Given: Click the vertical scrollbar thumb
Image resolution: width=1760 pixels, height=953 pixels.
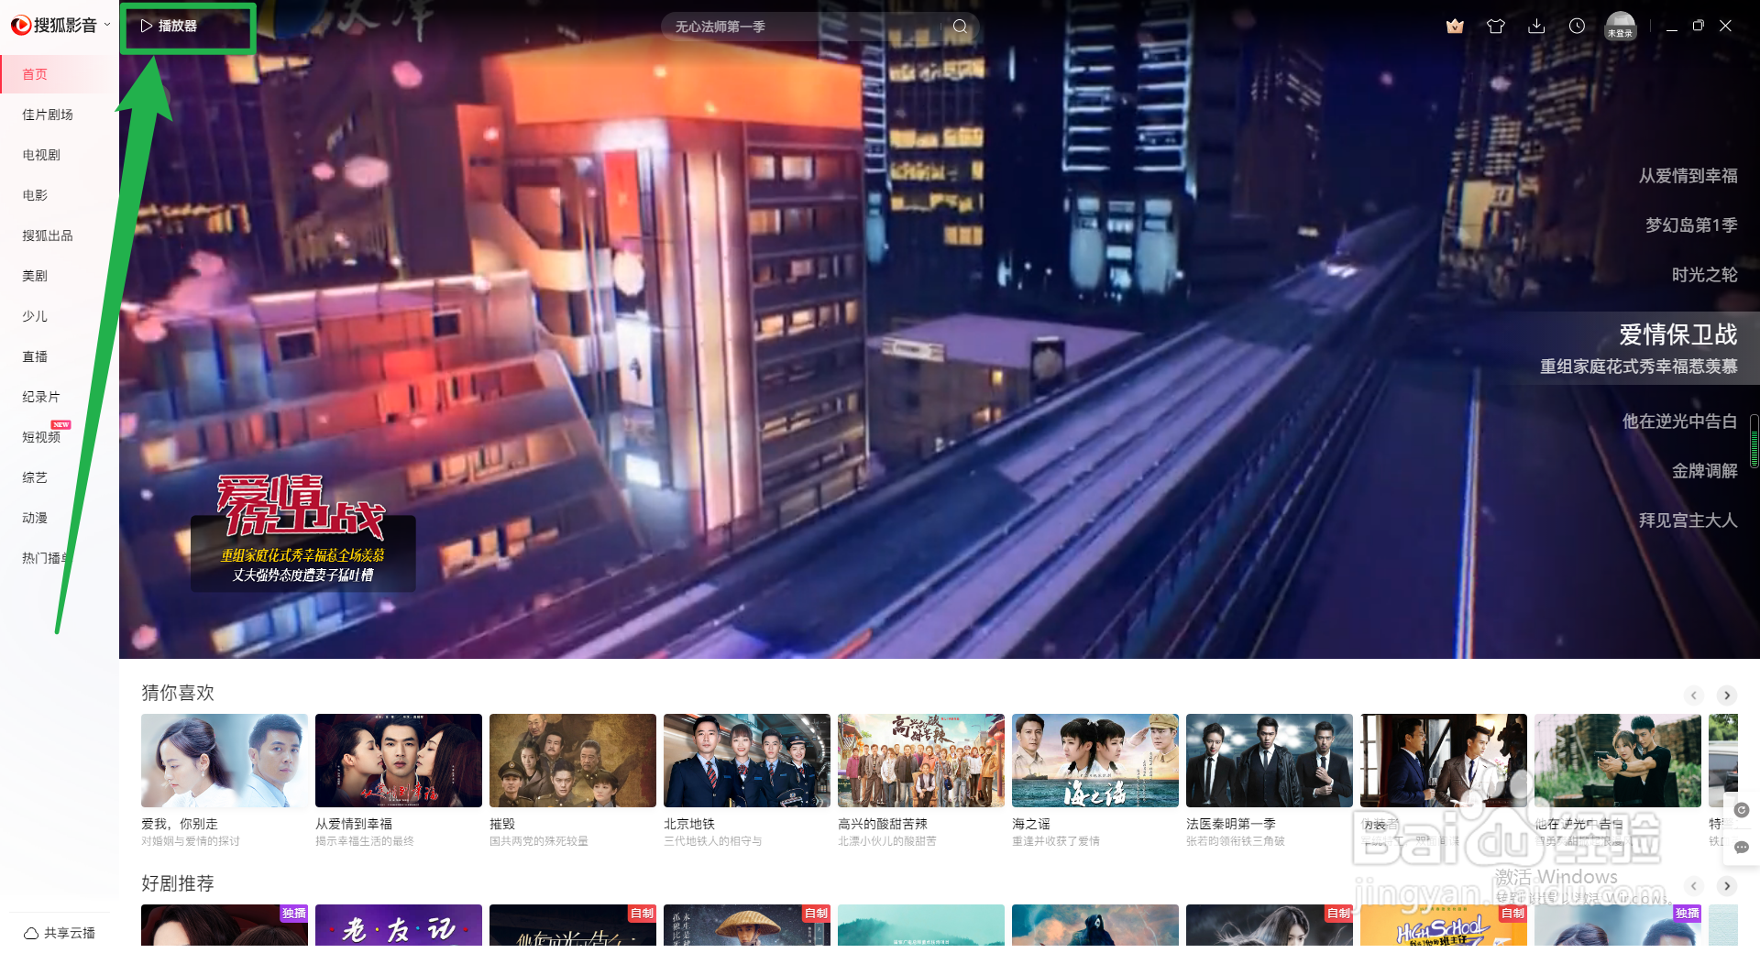Looking at the screenshot, I should tap(1754, 442).
